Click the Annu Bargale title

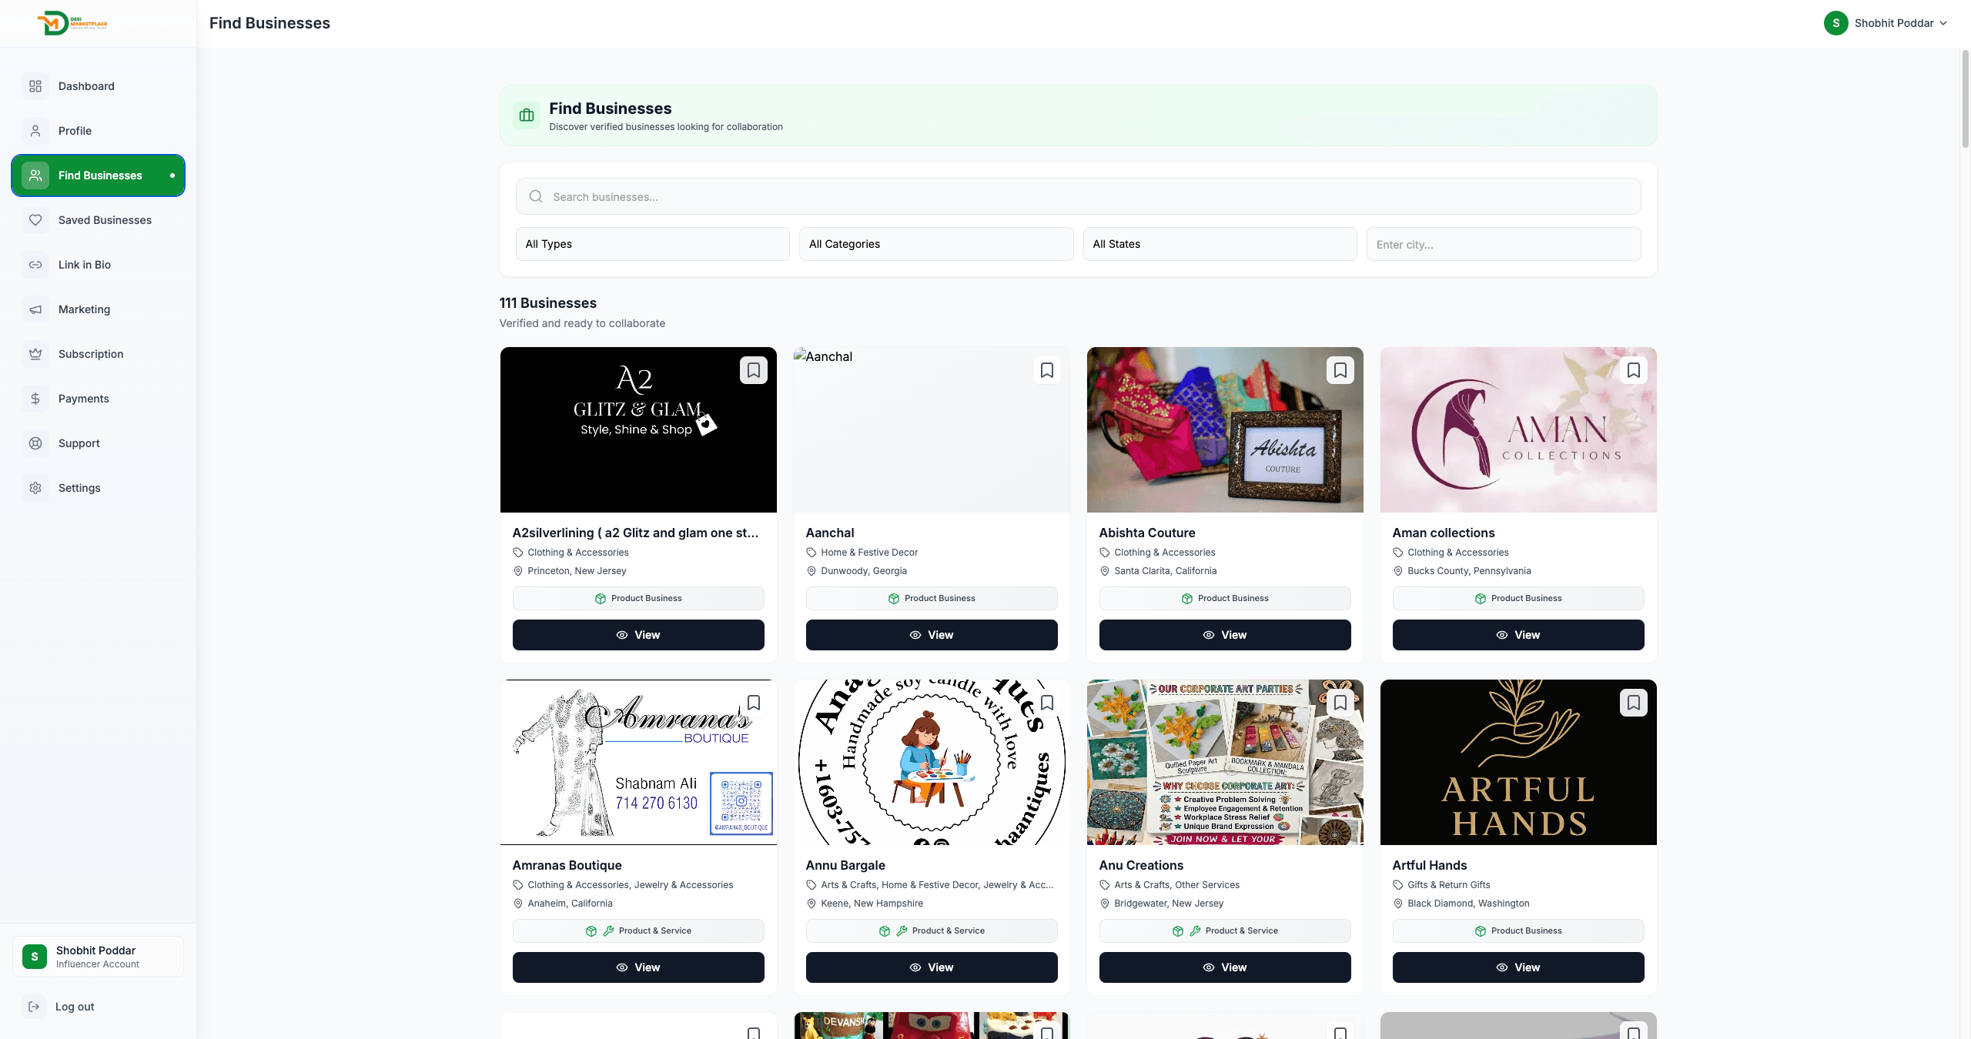tap(845, 865)
